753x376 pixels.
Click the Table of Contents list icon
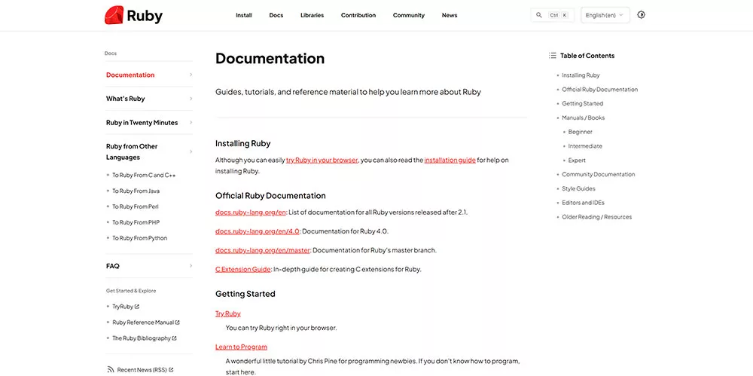(552, 56)
